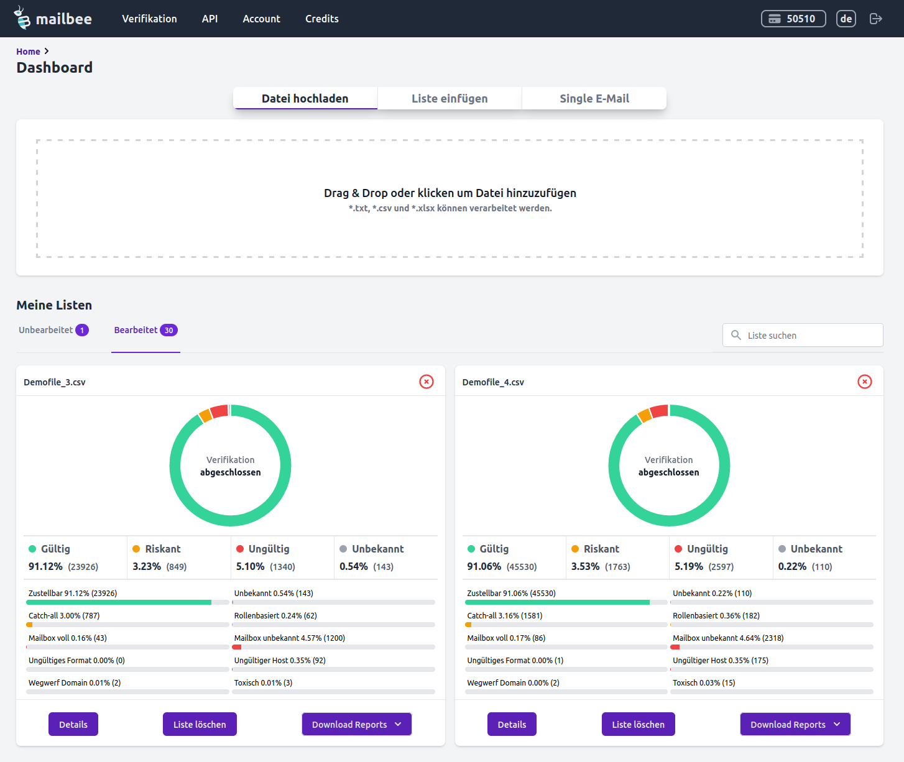Select the Datei hochladen tab

coord(305,98)
